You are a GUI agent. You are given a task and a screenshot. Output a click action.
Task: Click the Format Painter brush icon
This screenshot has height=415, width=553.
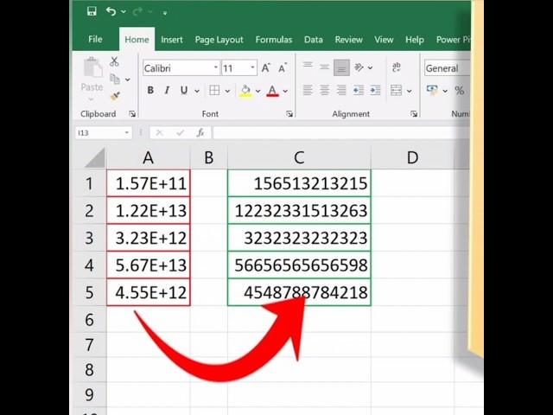click(114, 95)
